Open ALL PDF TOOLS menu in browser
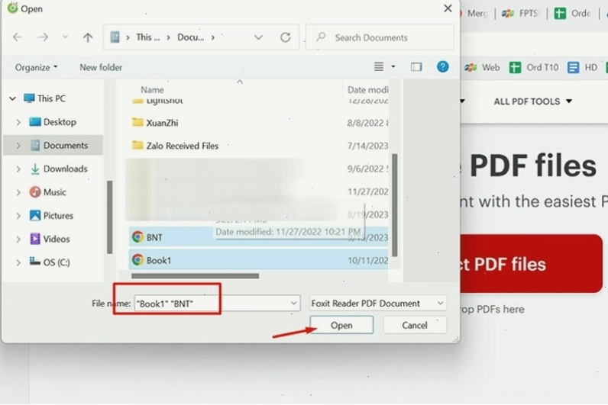608x405 pixels. click(532, 101)
